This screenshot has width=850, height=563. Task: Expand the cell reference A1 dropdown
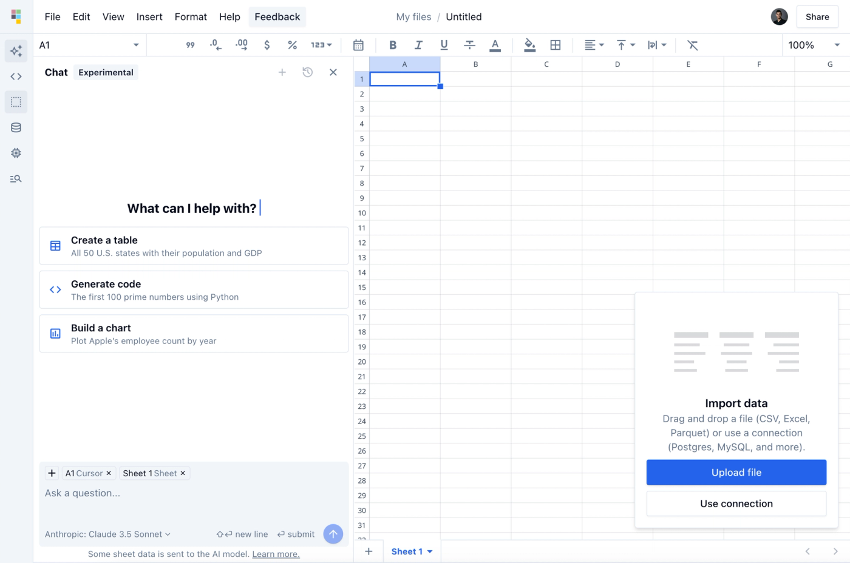click(x=136, y=45)
